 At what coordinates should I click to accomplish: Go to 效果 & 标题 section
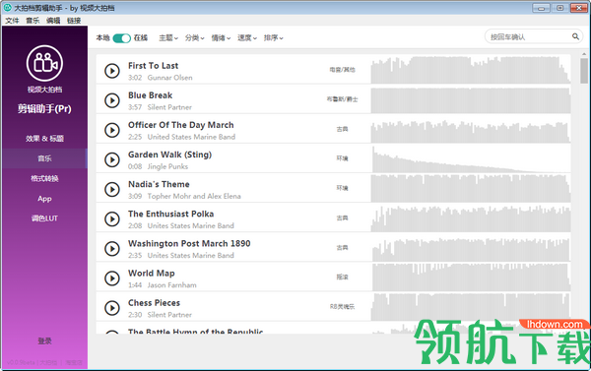pos(44,139)
